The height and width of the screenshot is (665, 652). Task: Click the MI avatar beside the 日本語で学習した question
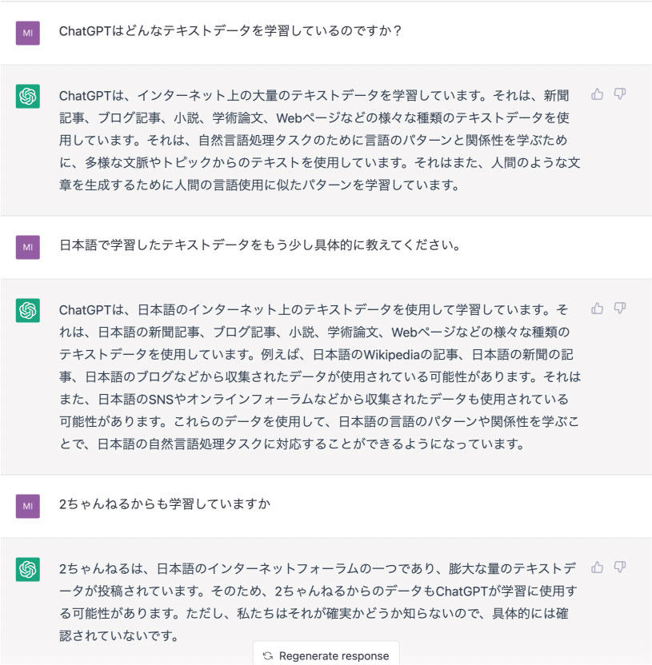tap(27, 246)
